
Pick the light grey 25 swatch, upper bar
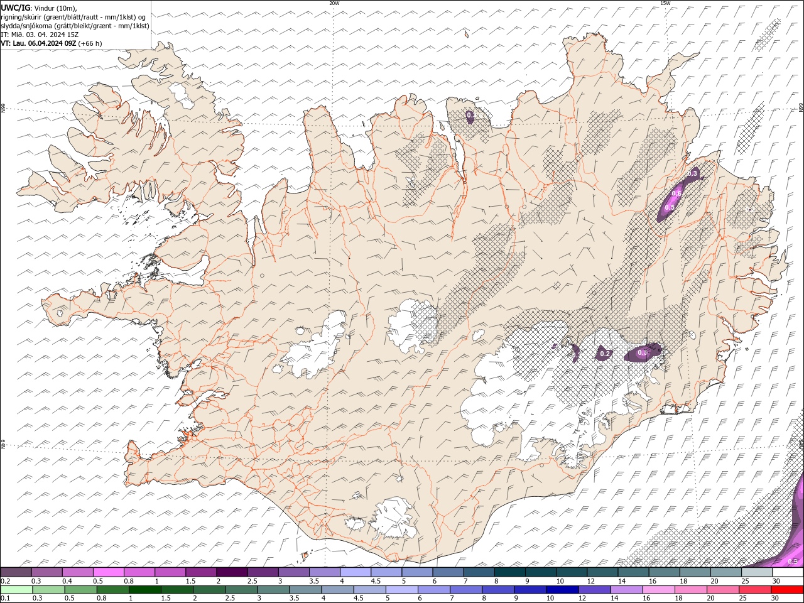(x=757, y=572)
